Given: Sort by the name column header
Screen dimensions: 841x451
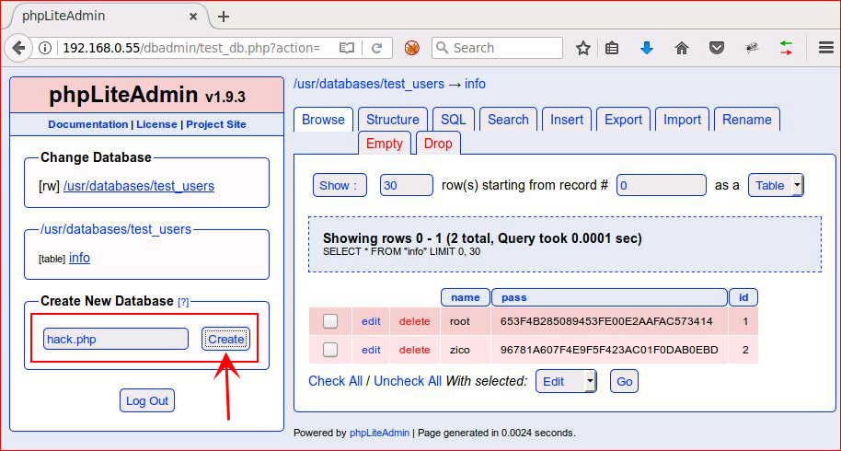Looking at the screenshot, I should pyautogui.click(x=466, y=297).
